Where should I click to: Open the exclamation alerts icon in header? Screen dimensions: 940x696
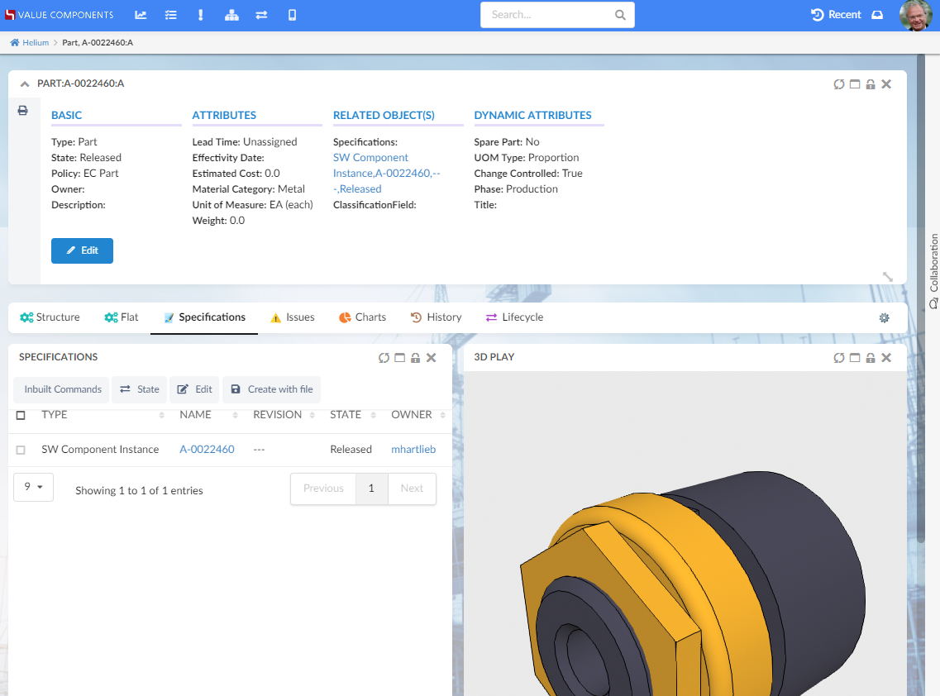201,15
